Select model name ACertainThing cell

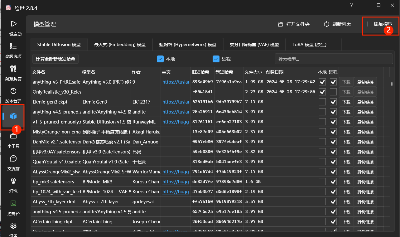point(106,222)
